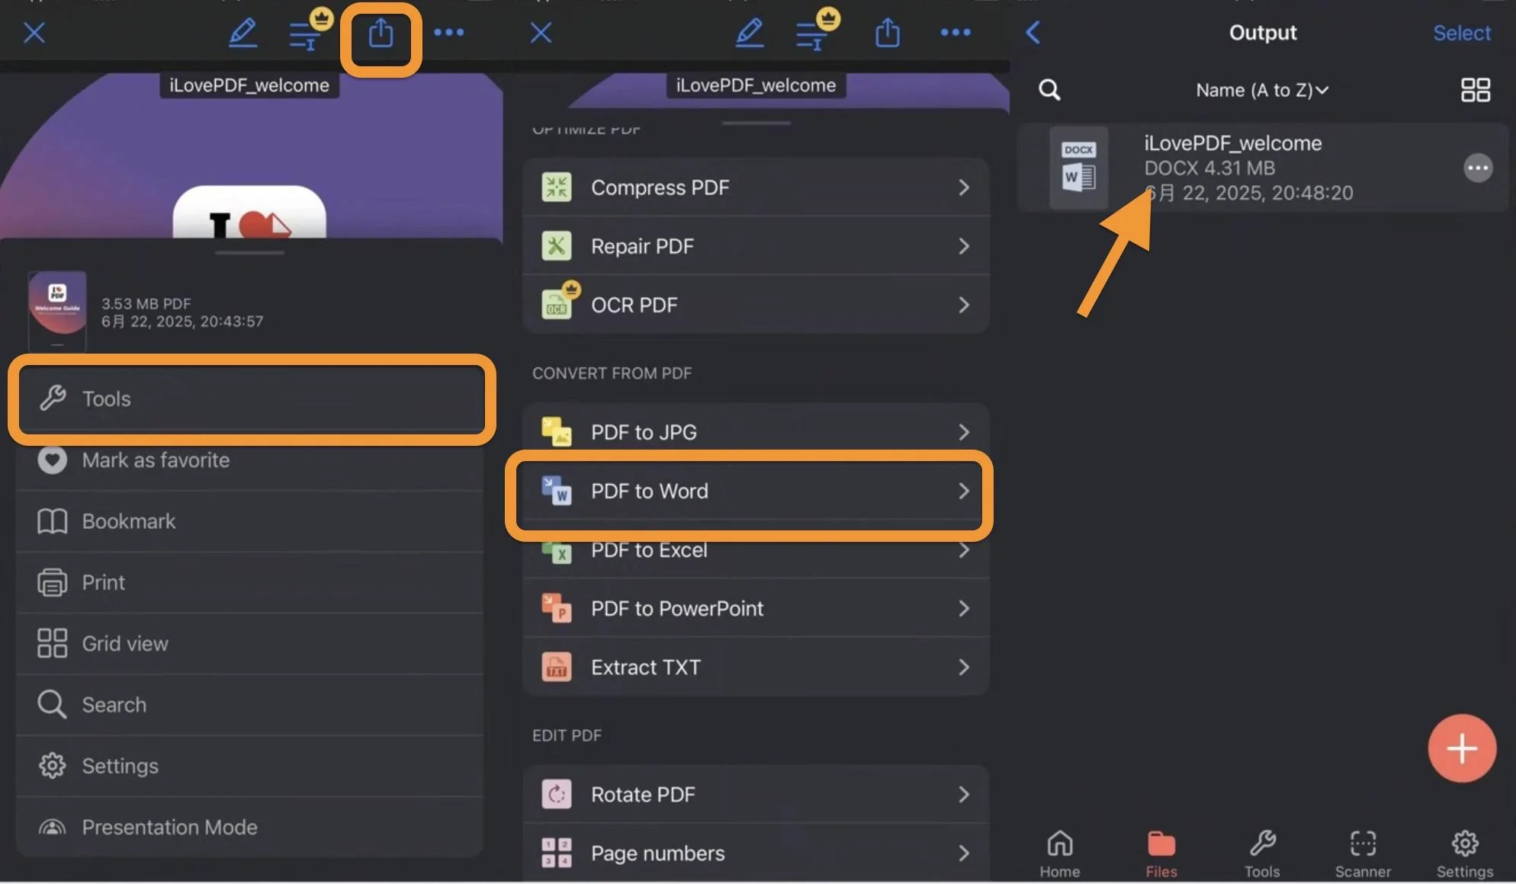Expand PDF to Excel chevron
The image size is (1516, 884).
coord(964,550)
